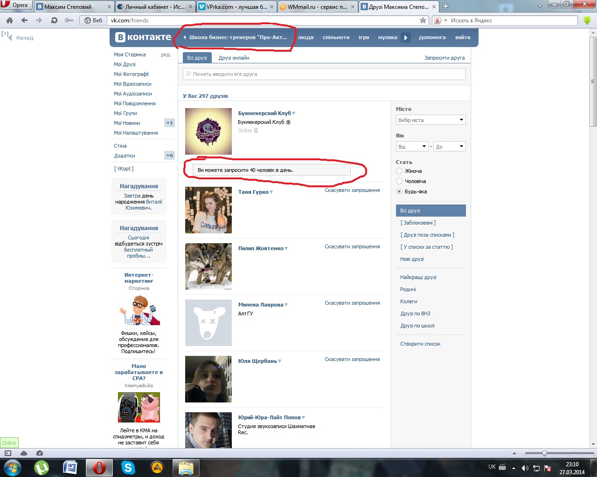
Task: Reload the page with the refresh icon
Action: tap(54, 20)
